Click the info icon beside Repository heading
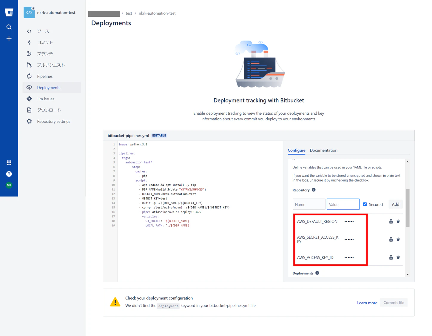The width and height of the screenshot is (432, 336). pyautogui.click(x=314, y=190)
